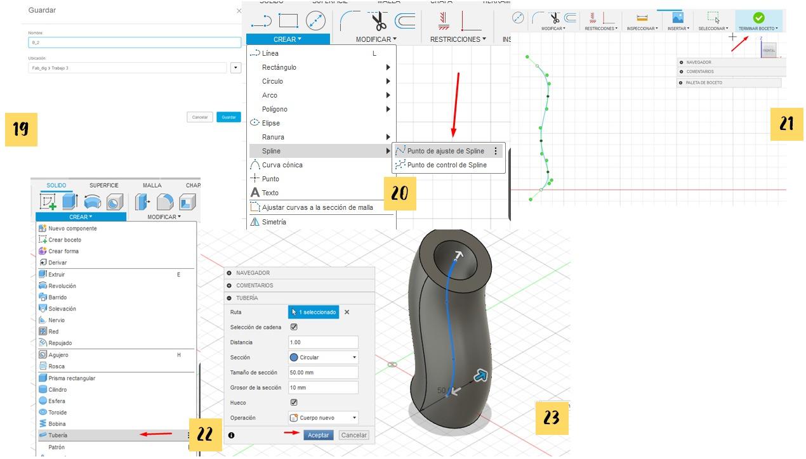Click the Fillet solid icon above Modificar
The height and width of the screenshot is (459, 806).
click(x=165, y=202)
